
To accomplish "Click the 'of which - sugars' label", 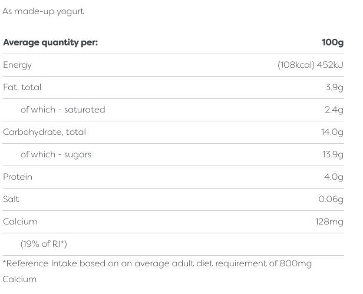I will point(55,154).
